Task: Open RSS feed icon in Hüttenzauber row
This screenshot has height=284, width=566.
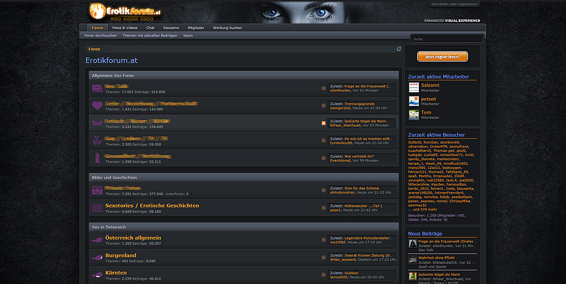Action: (x=324, y=208)
